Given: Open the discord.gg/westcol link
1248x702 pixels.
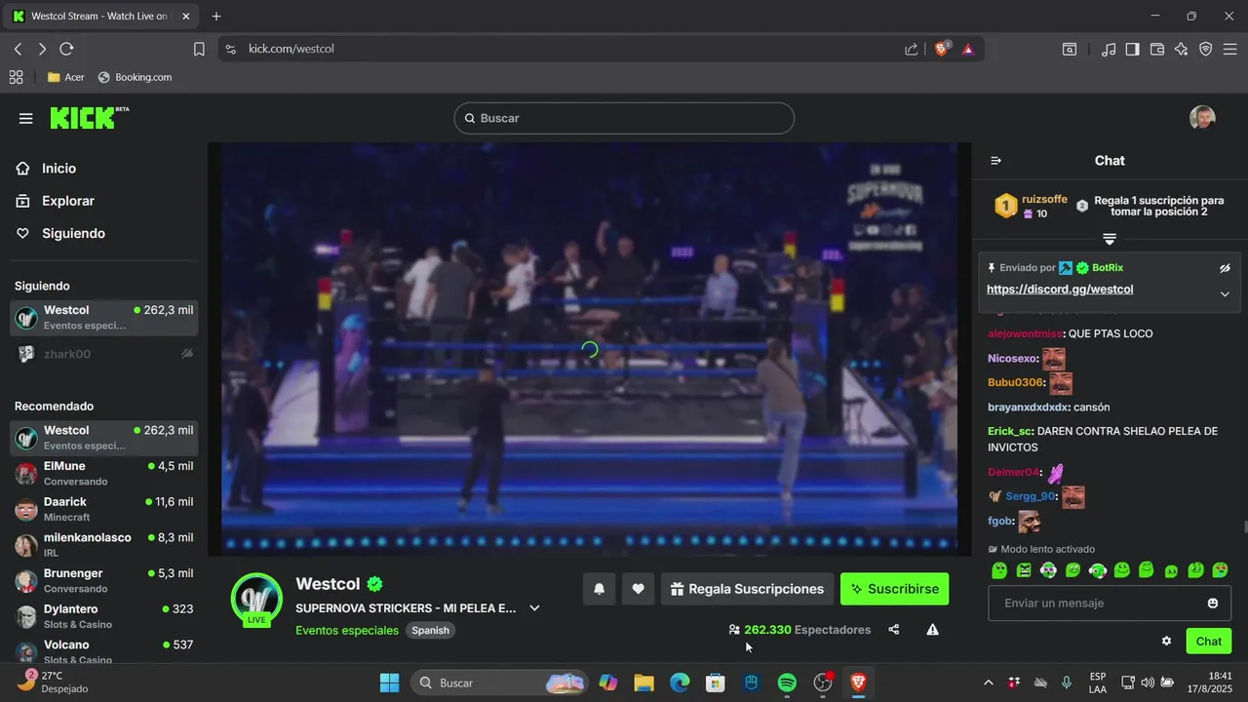Looking at the screenshot, I should [1060, 290].
